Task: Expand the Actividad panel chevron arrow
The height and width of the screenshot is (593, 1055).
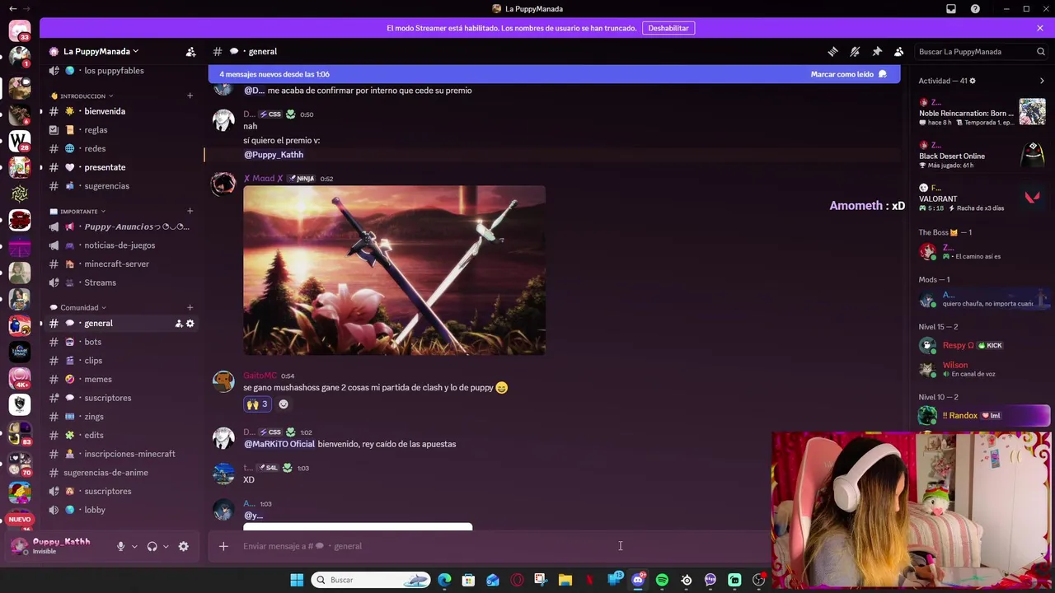Action: [x=1042, y=81]
